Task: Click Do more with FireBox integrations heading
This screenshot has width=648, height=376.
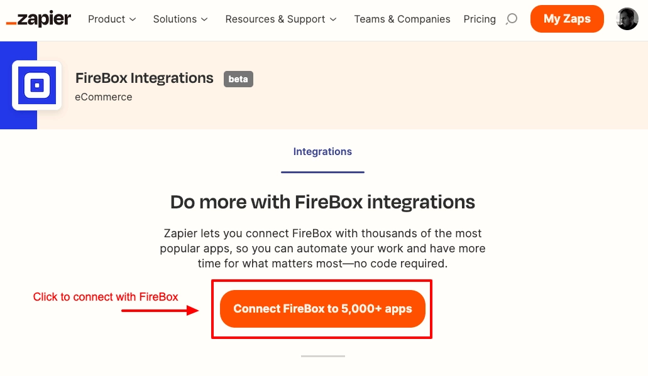Action: tap(323, 202)
